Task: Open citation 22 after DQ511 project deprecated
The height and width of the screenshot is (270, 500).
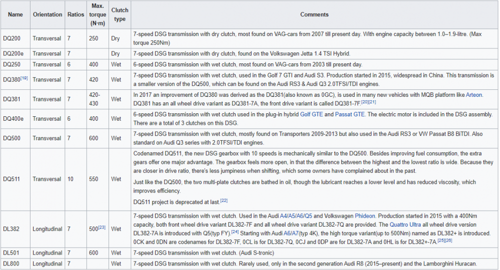Action: [x=224, y=201]
